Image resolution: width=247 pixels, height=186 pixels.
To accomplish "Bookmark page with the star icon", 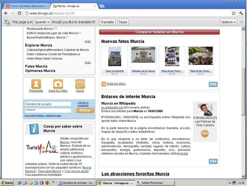I will click(233, 13).
